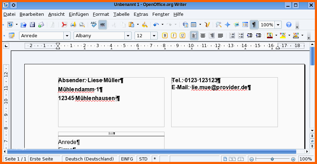Viewport: 317px width, 164px height.
Task: Click Deutsch (Deutschland) language in status bar
Action: [89, 159]
